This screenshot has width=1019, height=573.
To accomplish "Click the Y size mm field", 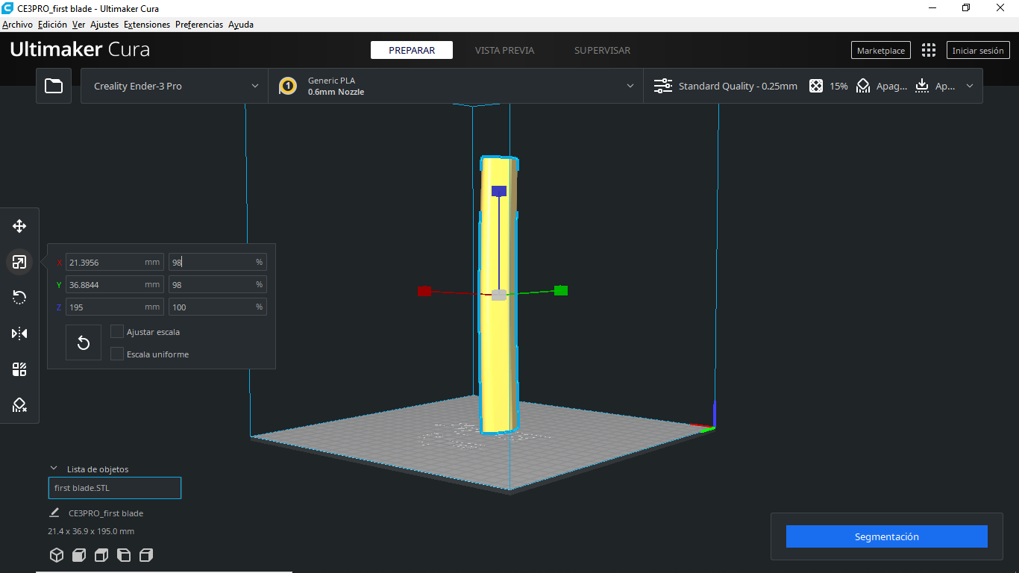I will [114, 284].
